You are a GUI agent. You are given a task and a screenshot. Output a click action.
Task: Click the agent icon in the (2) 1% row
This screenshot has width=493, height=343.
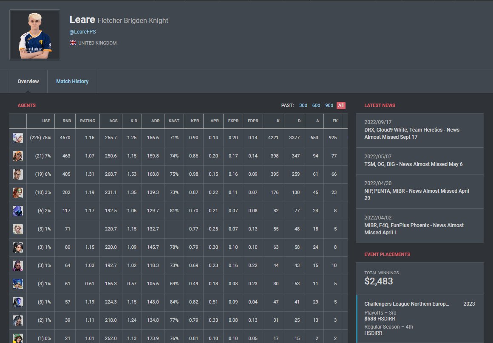click(x=17, y=320)
